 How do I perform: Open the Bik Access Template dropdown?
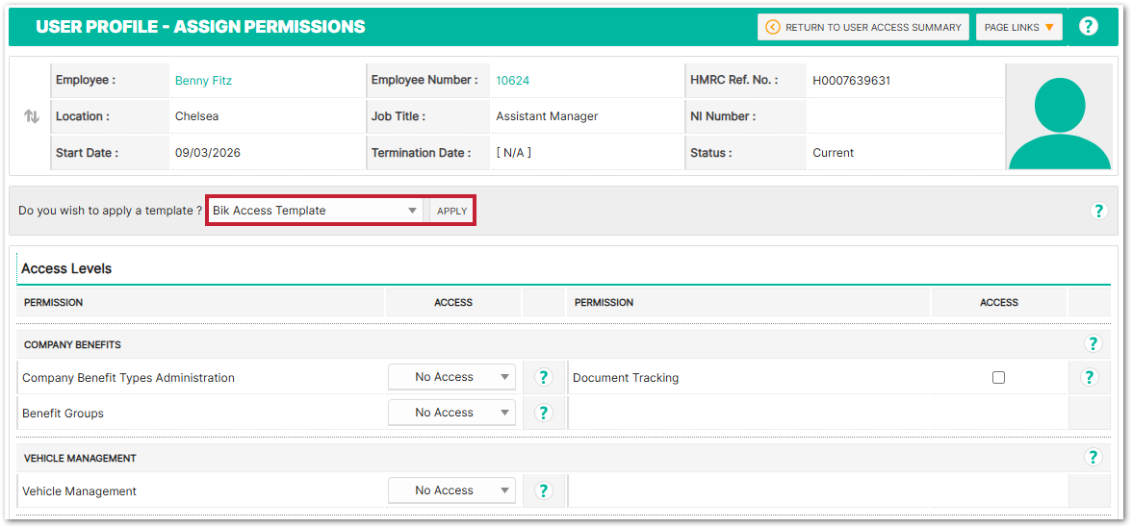(x=315, y=211)
